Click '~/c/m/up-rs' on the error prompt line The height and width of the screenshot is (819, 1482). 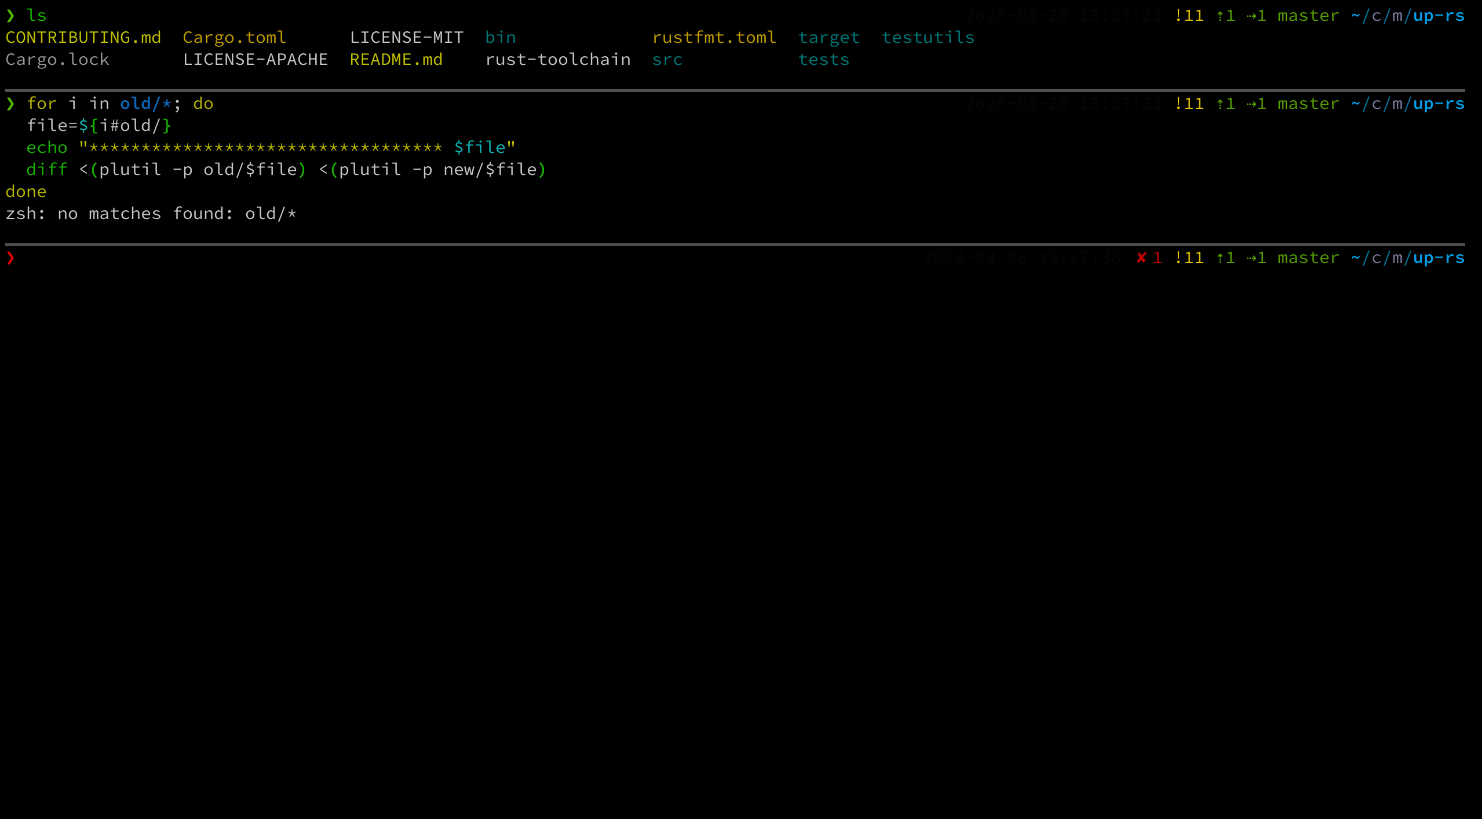(1408, 258)
